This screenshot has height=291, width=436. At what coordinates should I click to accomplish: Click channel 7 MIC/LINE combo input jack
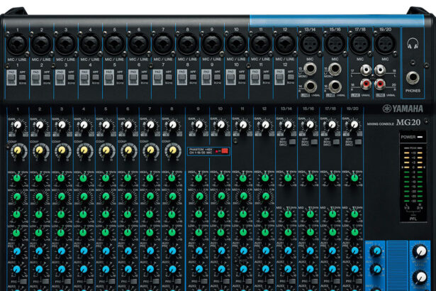point(163,45)
